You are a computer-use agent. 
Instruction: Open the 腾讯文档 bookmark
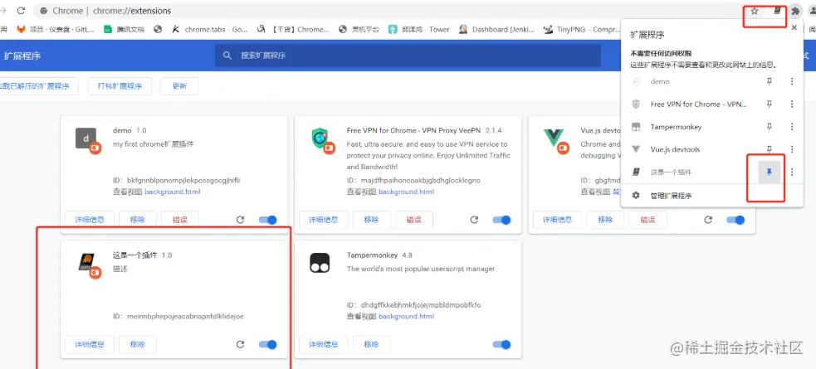click(x=124, y=30)
